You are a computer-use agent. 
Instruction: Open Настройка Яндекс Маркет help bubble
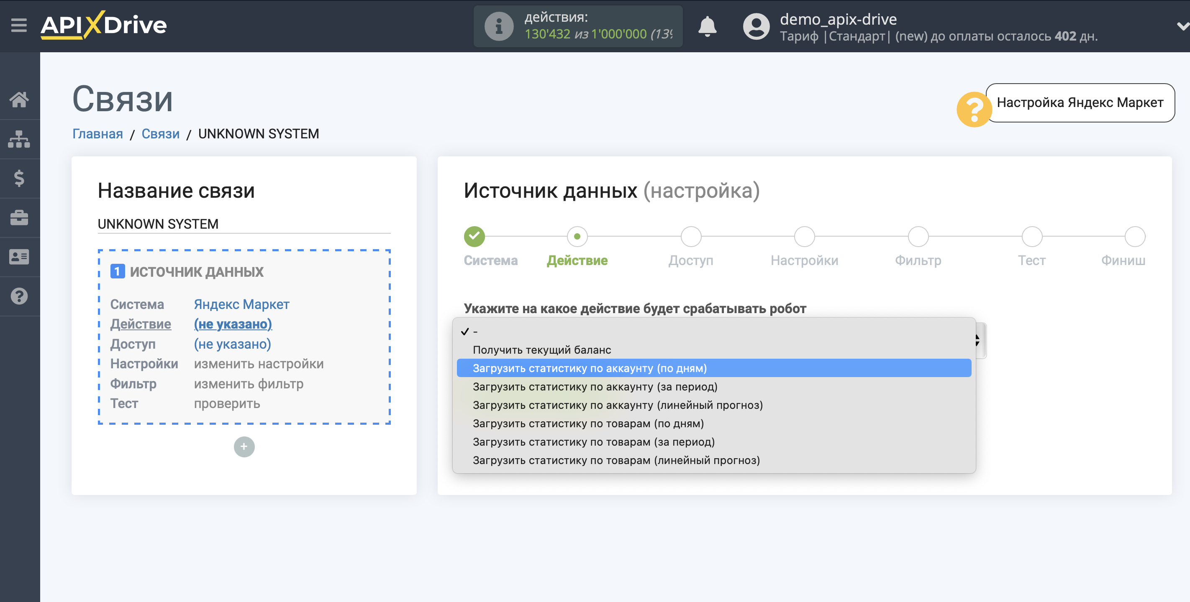pos(1080,102)
